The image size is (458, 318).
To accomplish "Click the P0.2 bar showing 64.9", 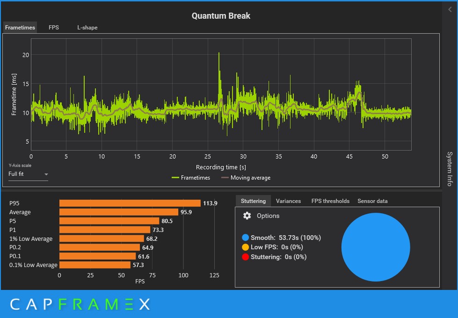I will (x=100, y=247).
